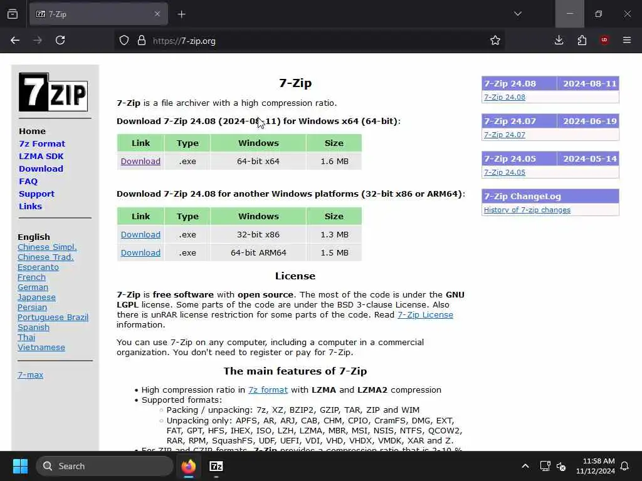The image size is (642, 481).
Task: Click the 7-Zip ChangeLog heading
Action: click(550, 196)
